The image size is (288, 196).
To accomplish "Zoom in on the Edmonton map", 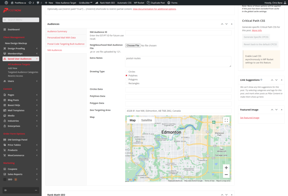I will 226,168.
